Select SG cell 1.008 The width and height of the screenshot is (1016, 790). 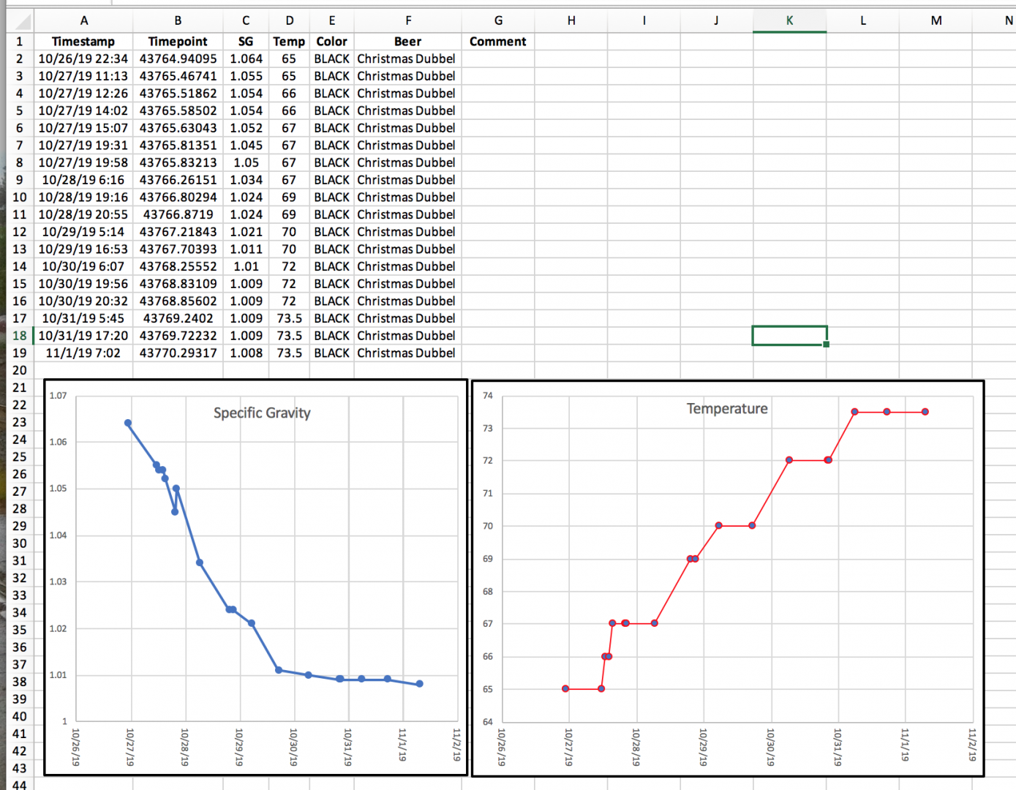click(246, 353)
